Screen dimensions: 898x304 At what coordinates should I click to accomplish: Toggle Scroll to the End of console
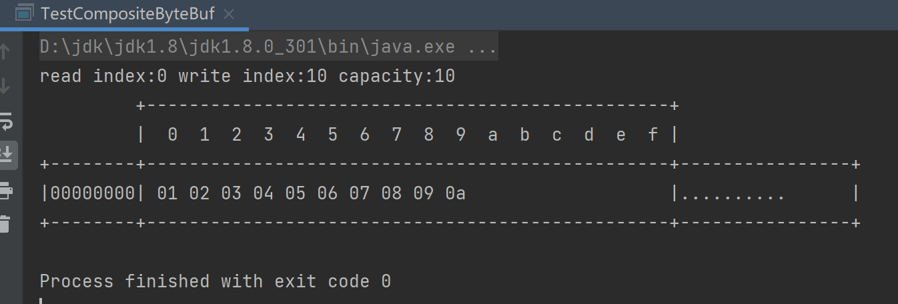tap(5, 154)
